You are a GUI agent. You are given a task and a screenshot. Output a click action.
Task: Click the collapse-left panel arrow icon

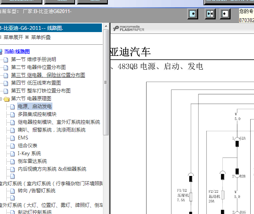[225, 14]
